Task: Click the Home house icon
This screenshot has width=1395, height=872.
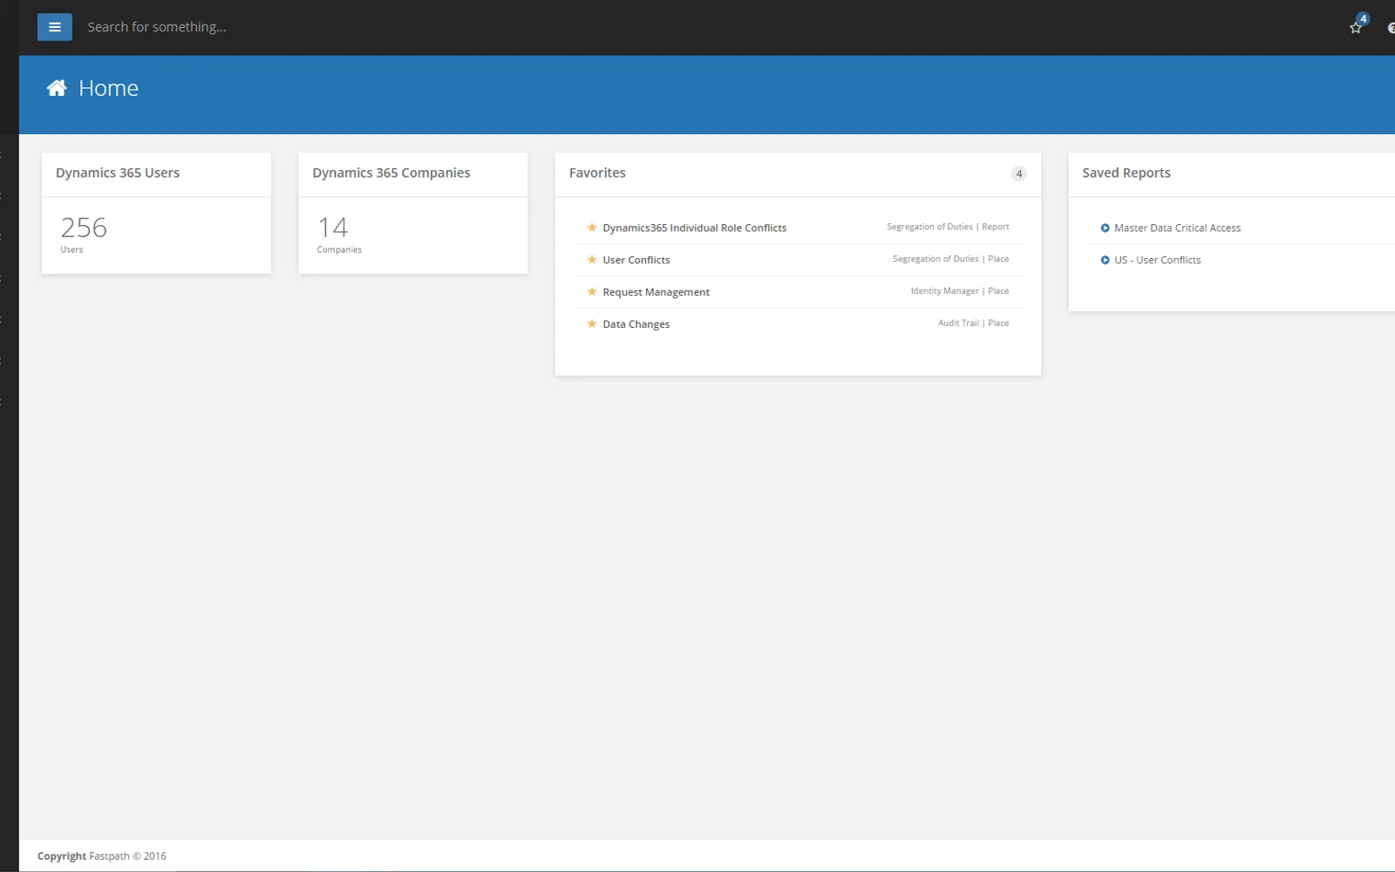Action: point(57,88)
